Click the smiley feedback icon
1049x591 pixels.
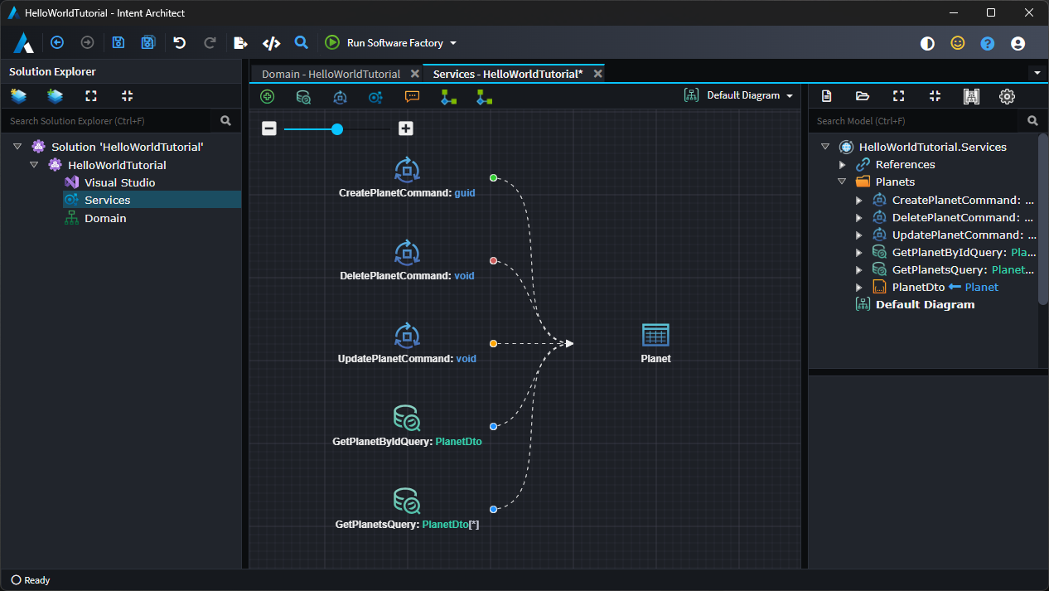point(958,43)
